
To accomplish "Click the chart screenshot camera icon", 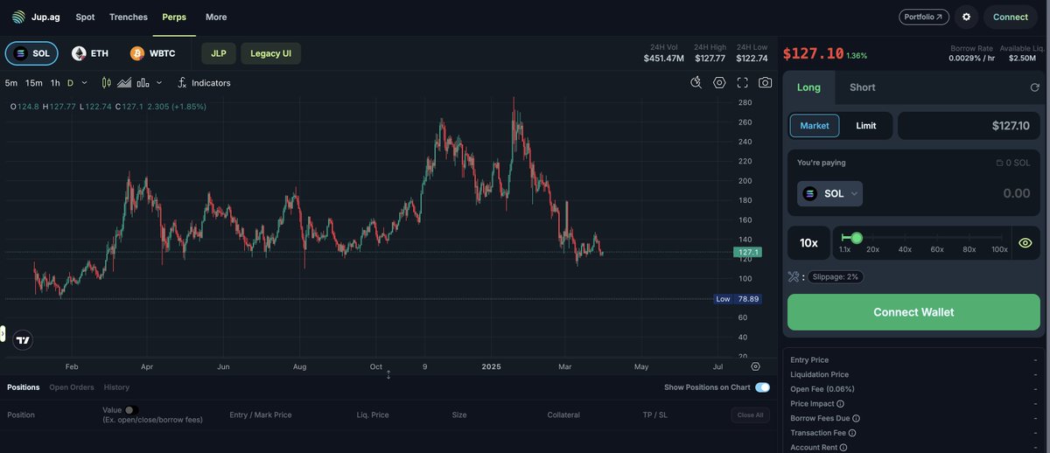I will click(766, 82).
